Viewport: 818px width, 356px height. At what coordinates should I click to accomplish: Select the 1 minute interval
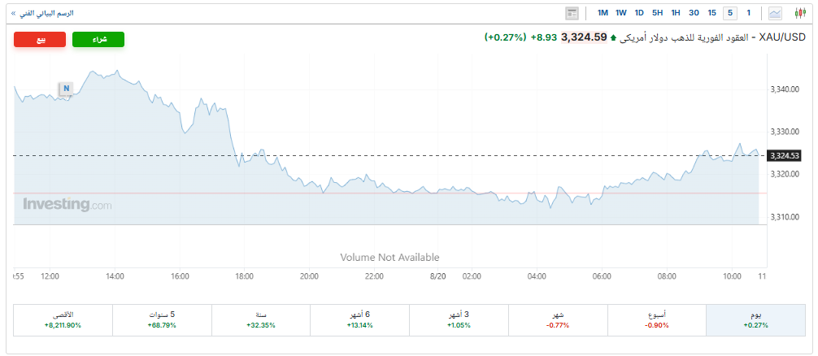[x=749, y=13]
